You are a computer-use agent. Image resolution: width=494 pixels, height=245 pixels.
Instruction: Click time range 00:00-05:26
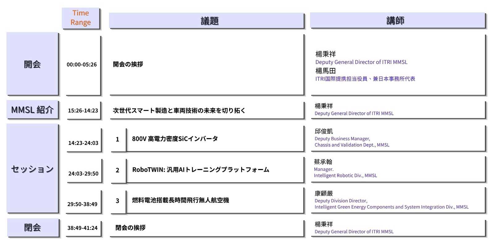(82, 65)
